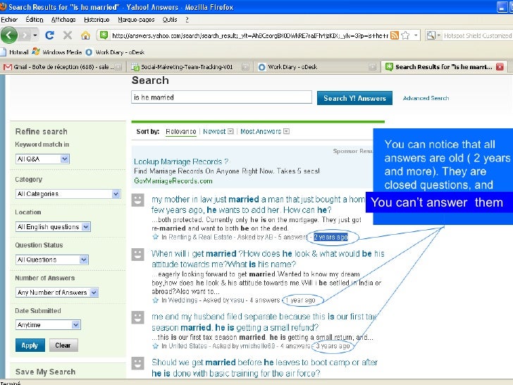Open the home page icon
Image resolution: width=513 pixels, height=385 pixels.
(x=85, y=35)
